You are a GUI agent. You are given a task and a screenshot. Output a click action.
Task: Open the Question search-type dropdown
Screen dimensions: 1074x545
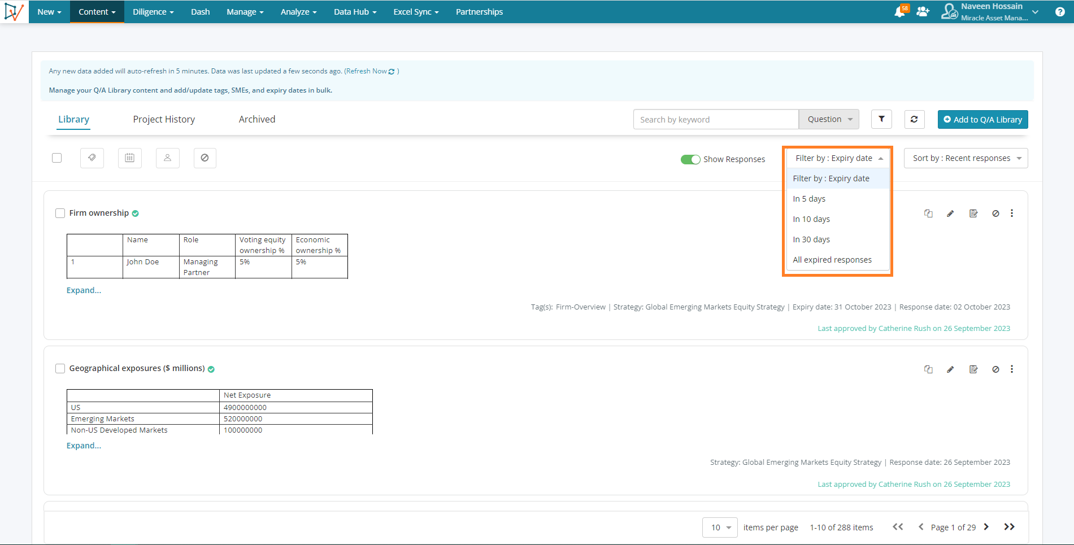click(829, 119)
